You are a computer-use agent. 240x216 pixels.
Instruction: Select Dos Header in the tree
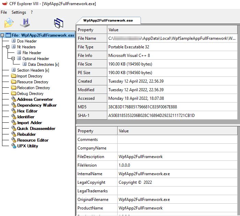tap(27, 41)
